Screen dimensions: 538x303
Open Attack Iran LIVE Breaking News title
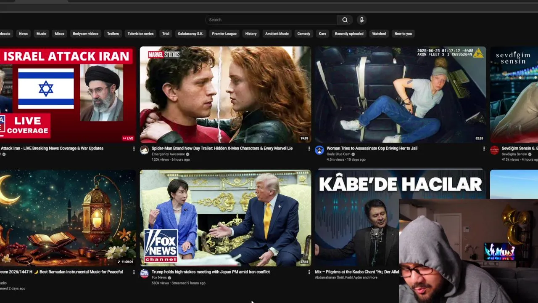52,148
